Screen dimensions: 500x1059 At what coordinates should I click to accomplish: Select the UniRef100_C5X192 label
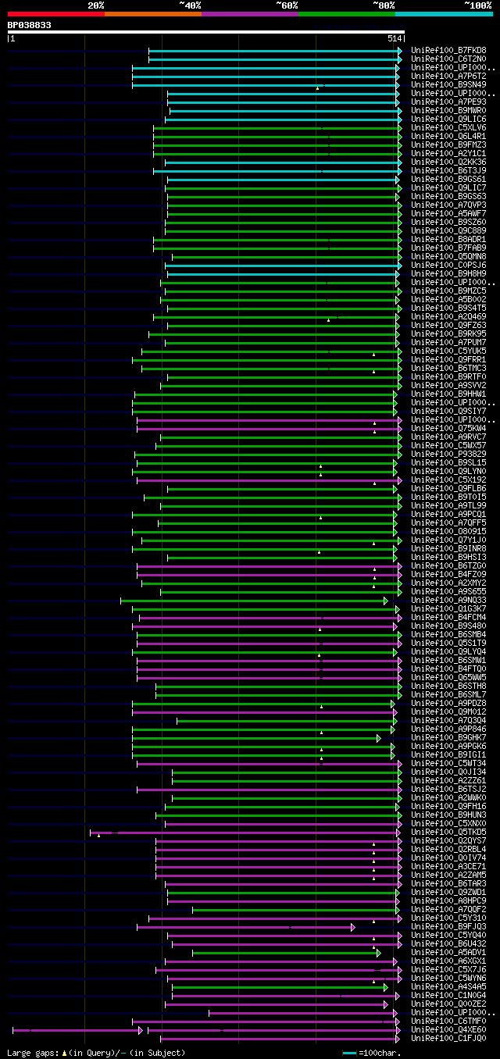click(448, 480)
